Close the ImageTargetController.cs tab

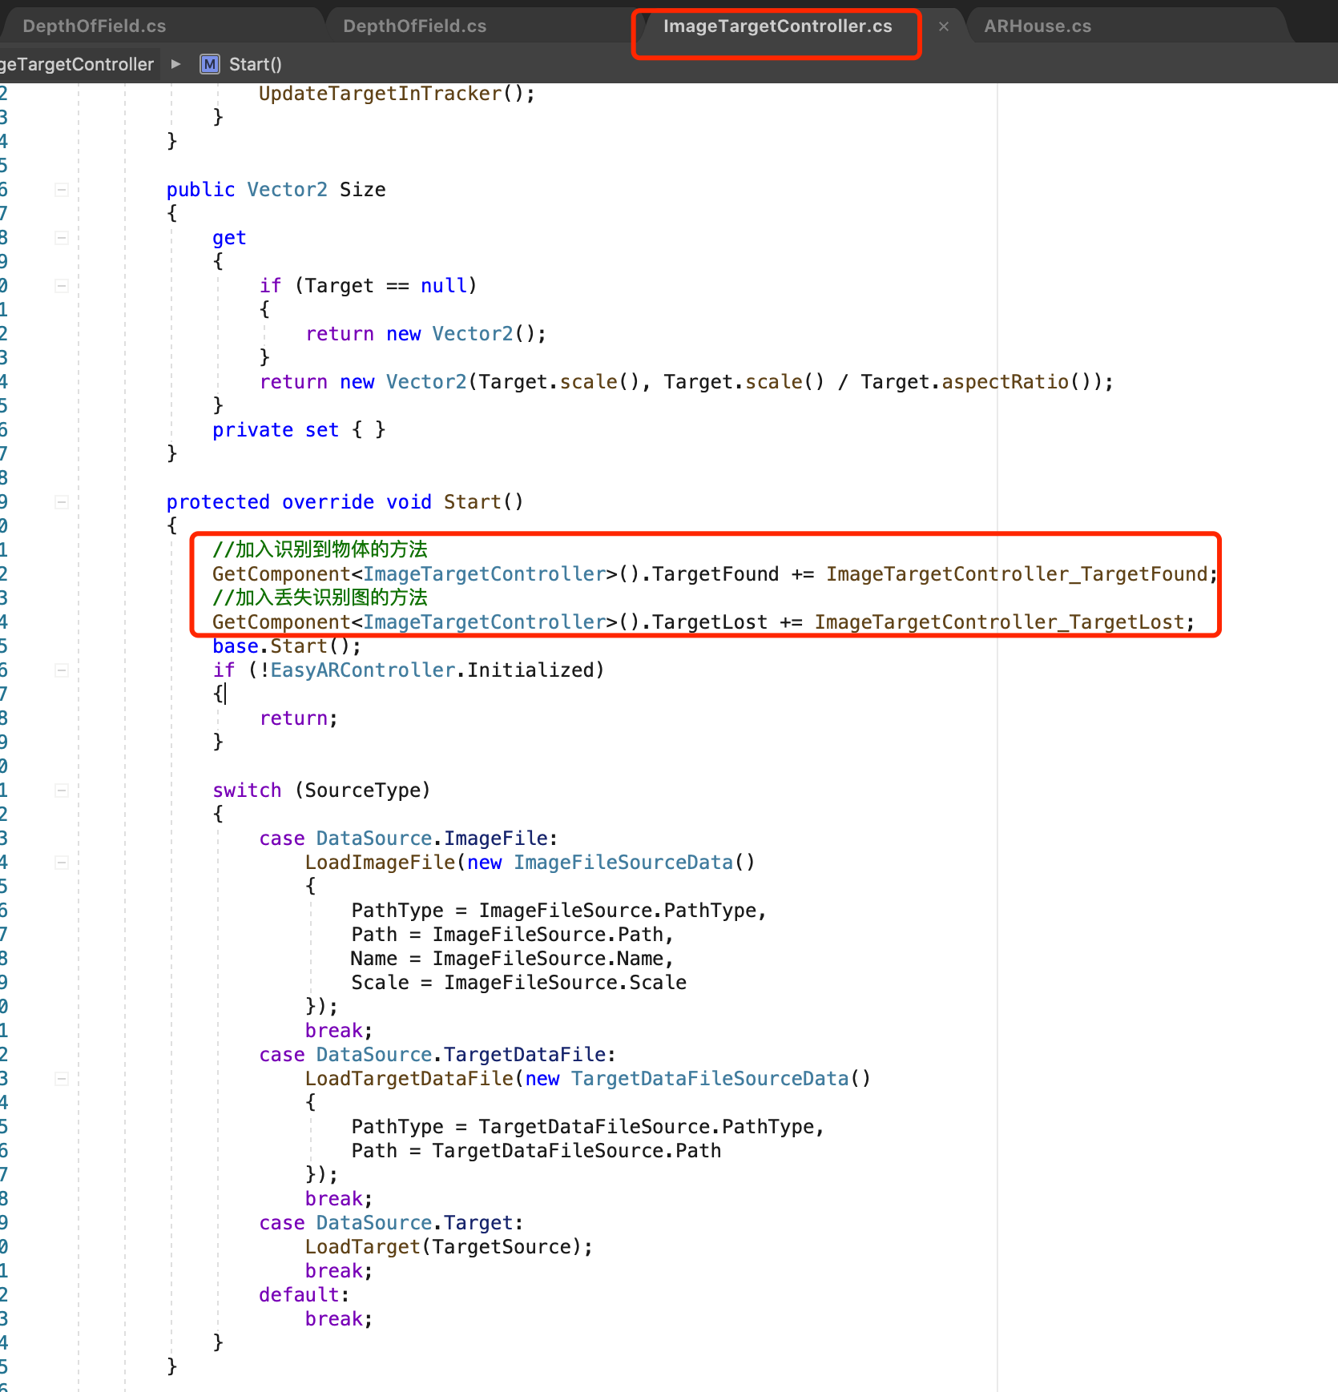944,26
